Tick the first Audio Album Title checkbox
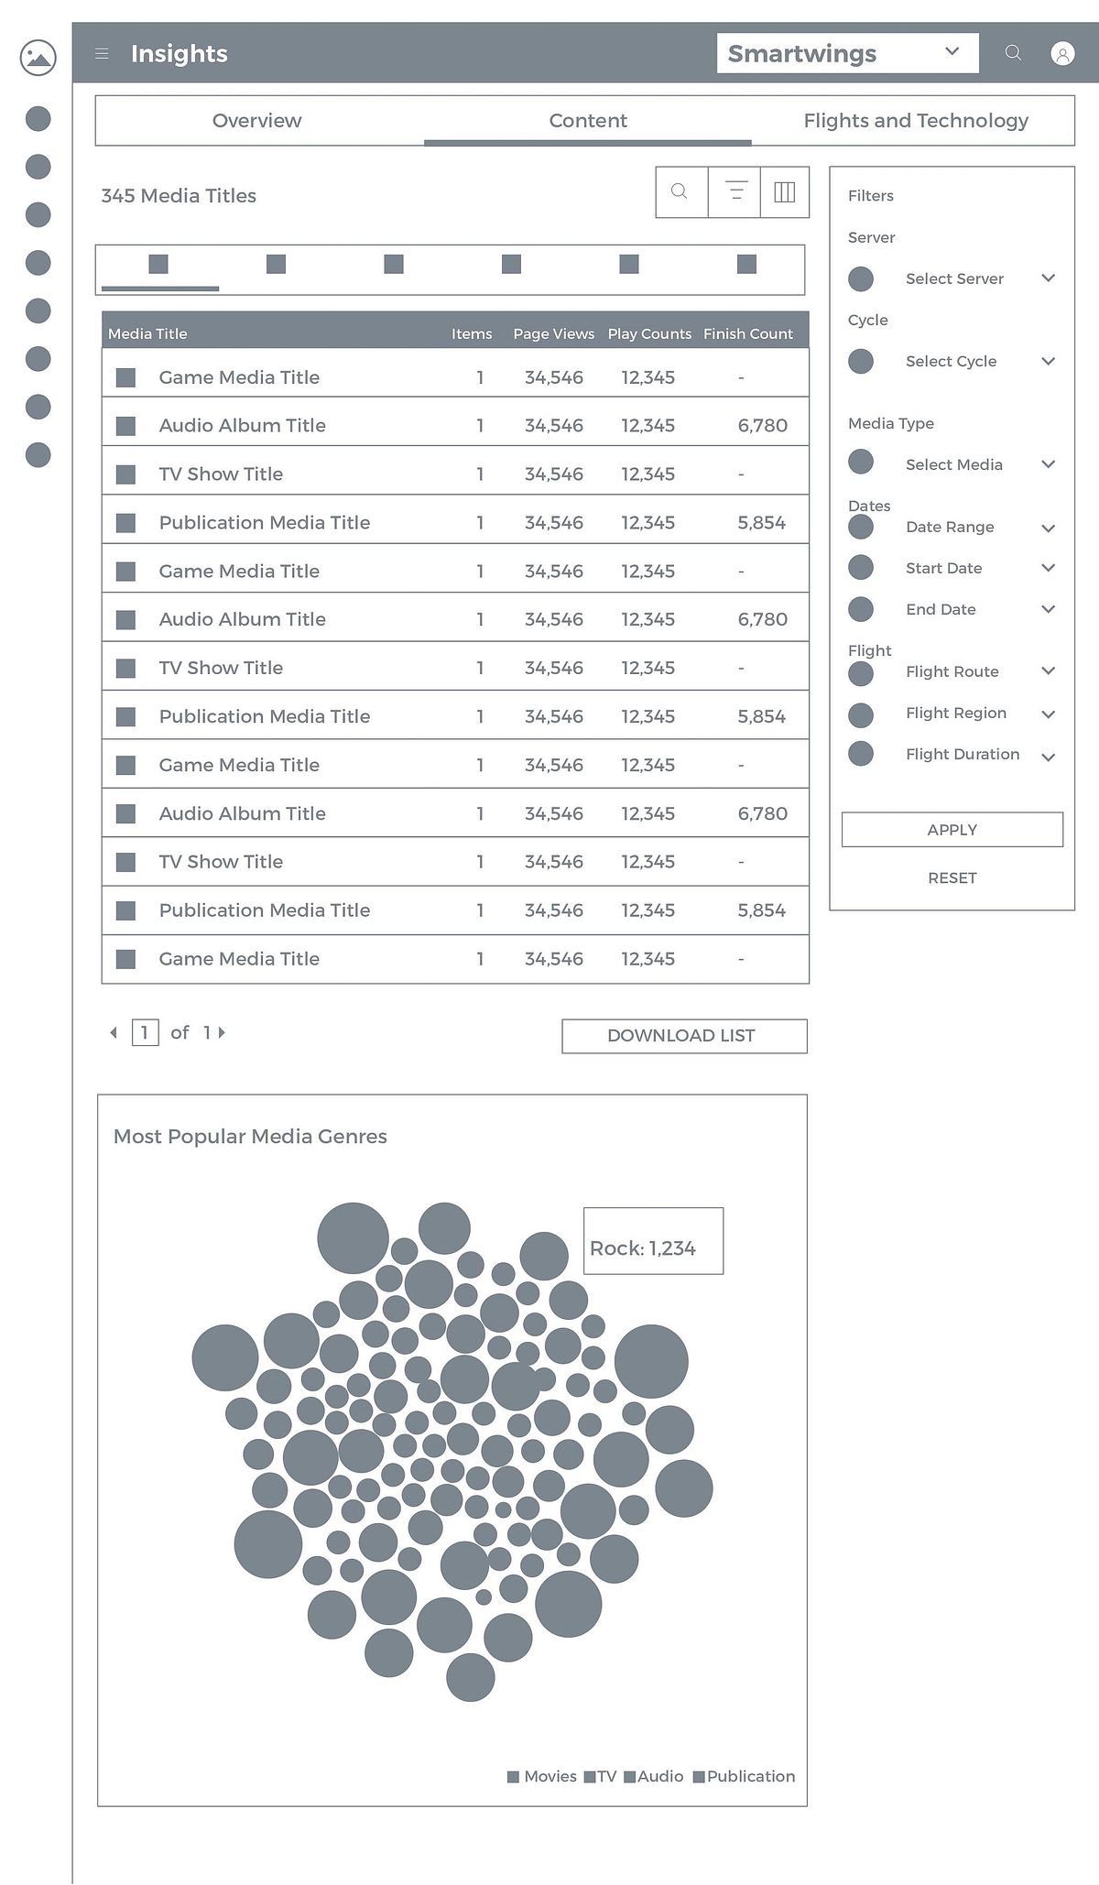1099x1885 pixels. pyautogui.click(x=126, y=426)
